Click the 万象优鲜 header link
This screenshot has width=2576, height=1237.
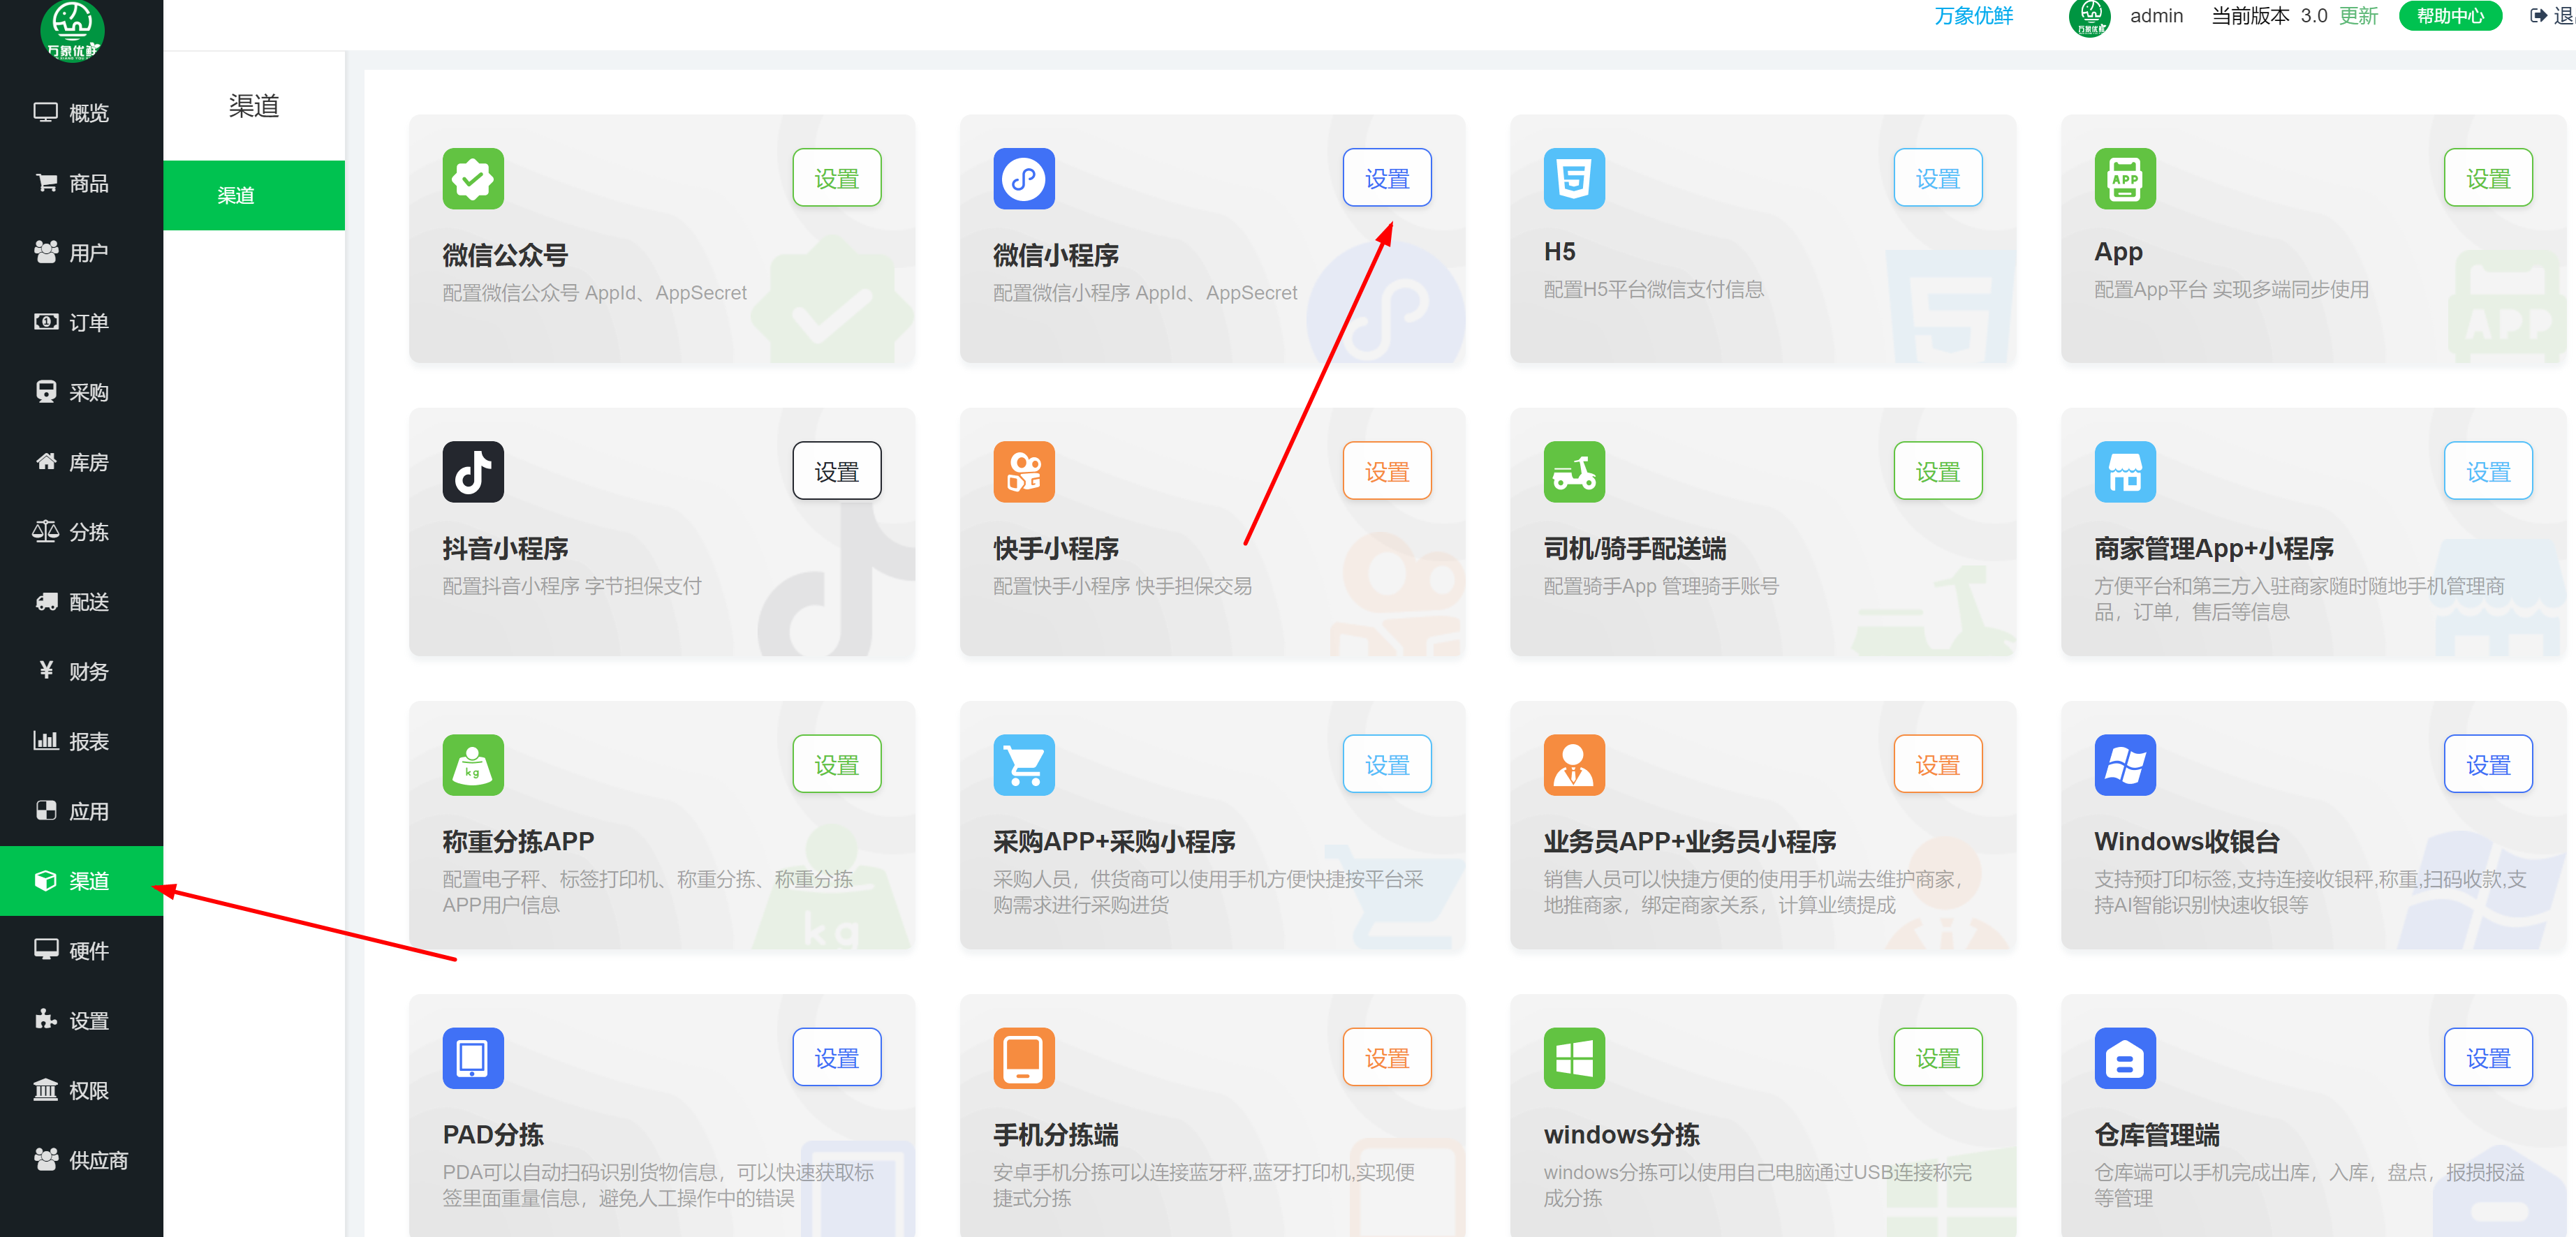point(1973,15)
